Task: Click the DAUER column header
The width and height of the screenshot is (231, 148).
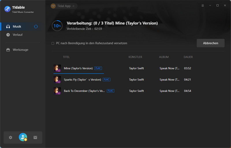Action: [x=188, y=57]
